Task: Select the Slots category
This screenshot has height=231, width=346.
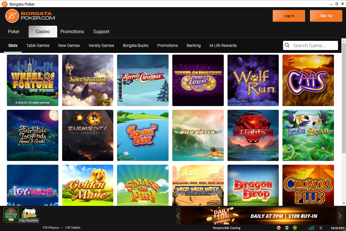Action: tap(13, 45)
